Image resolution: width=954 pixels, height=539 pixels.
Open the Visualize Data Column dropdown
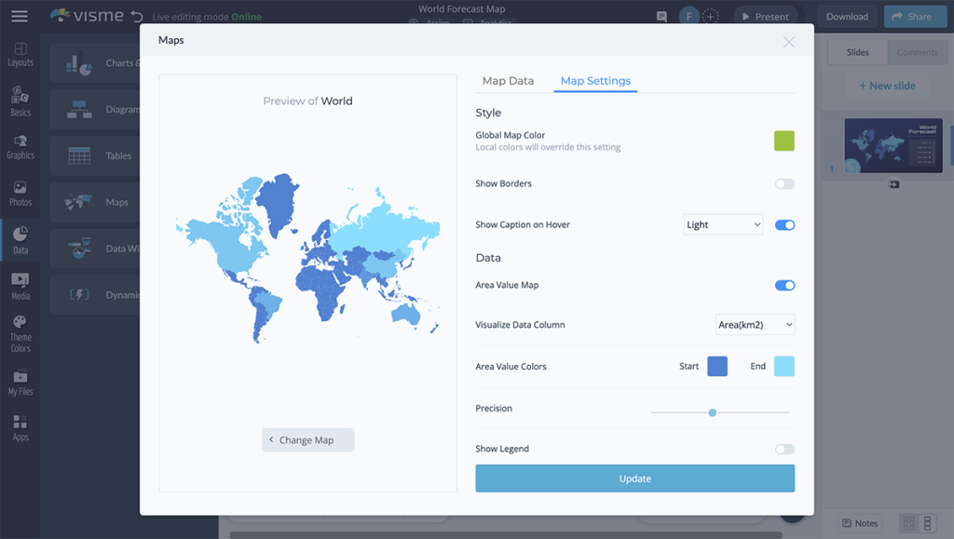tap(755, 324)
